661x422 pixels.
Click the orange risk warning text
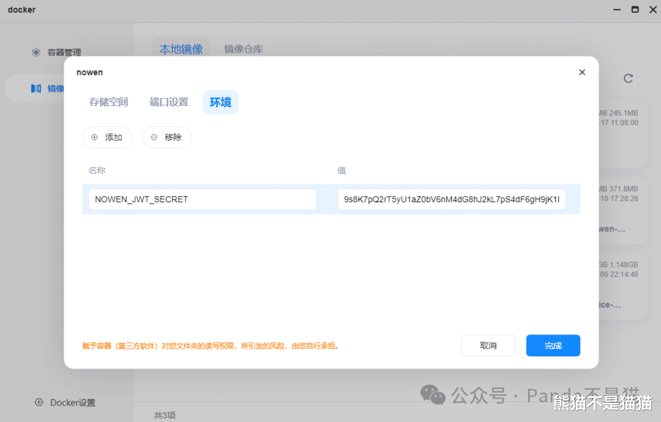211,346
